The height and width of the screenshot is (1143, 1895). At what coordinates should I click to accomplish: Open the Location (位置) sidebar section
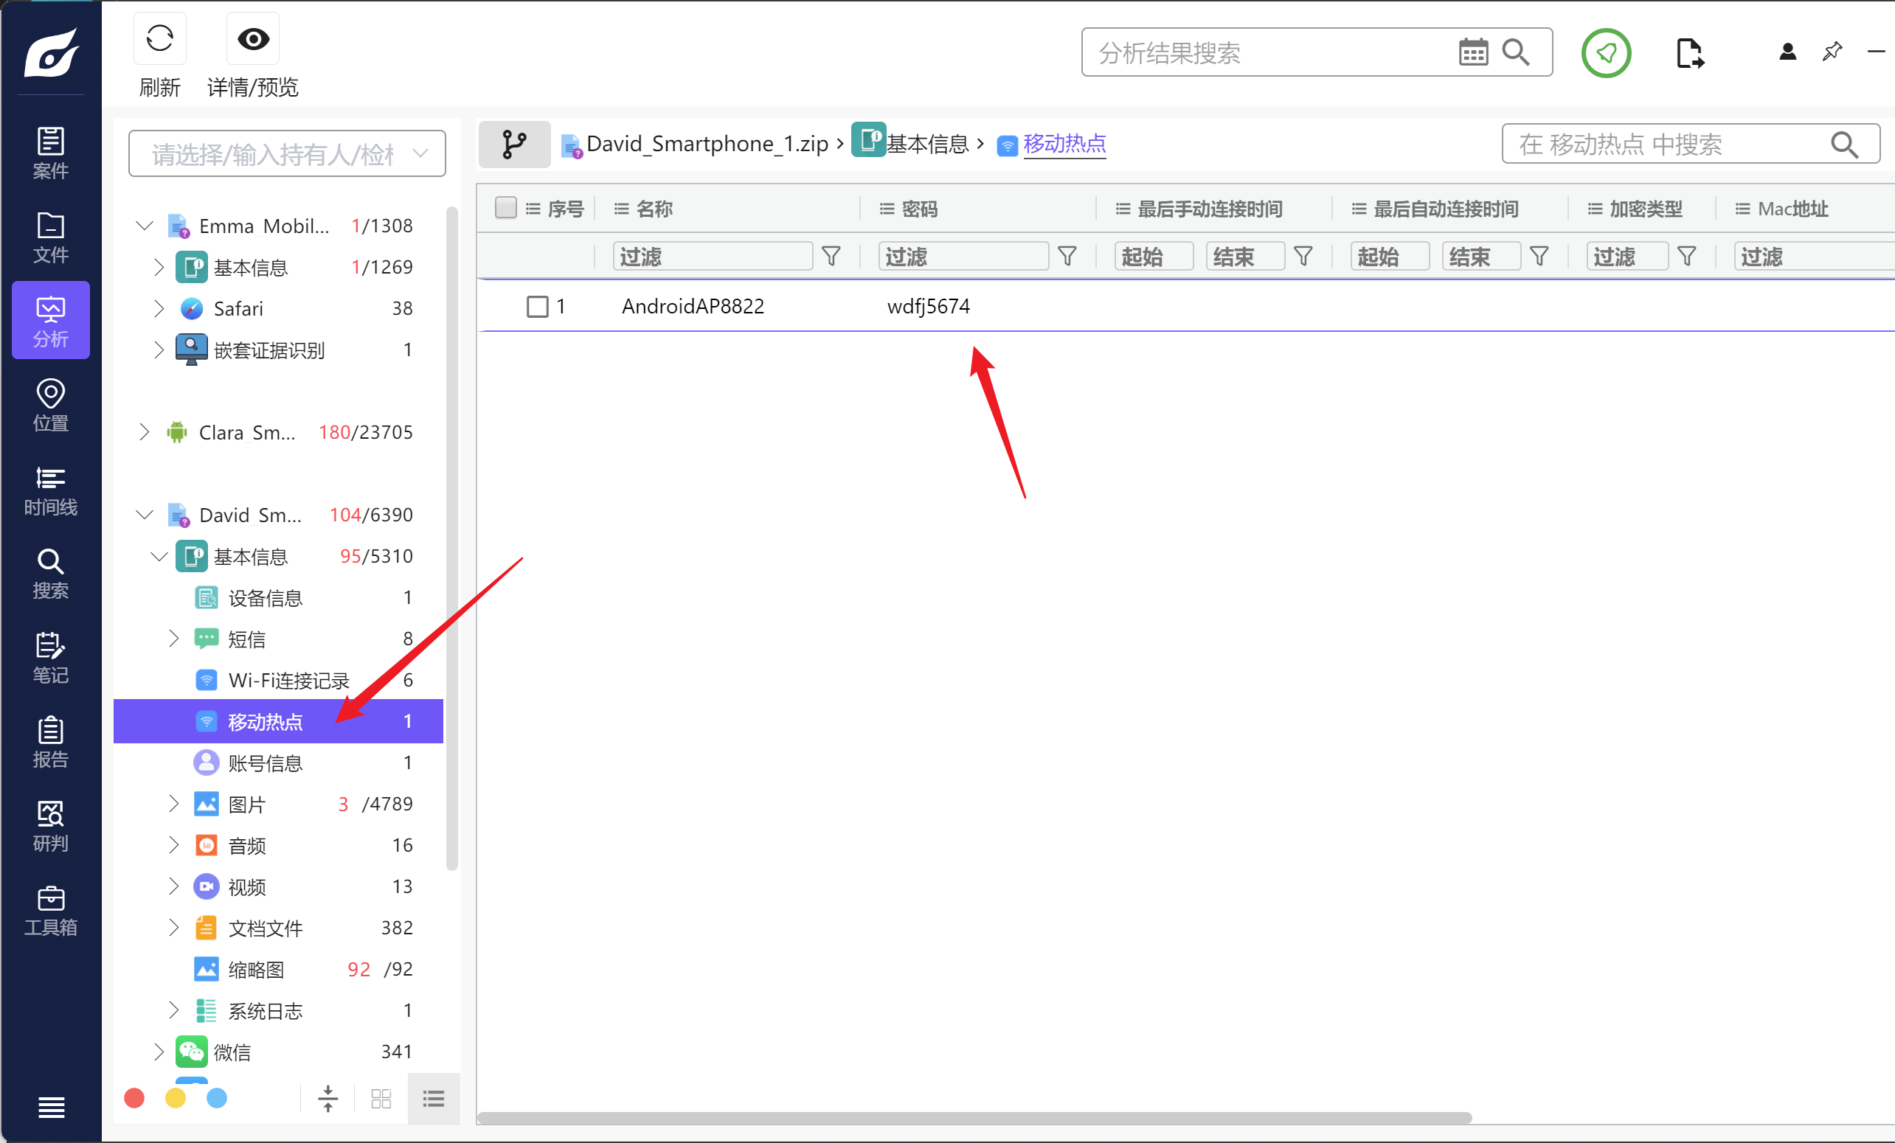(x=51, y=405)
